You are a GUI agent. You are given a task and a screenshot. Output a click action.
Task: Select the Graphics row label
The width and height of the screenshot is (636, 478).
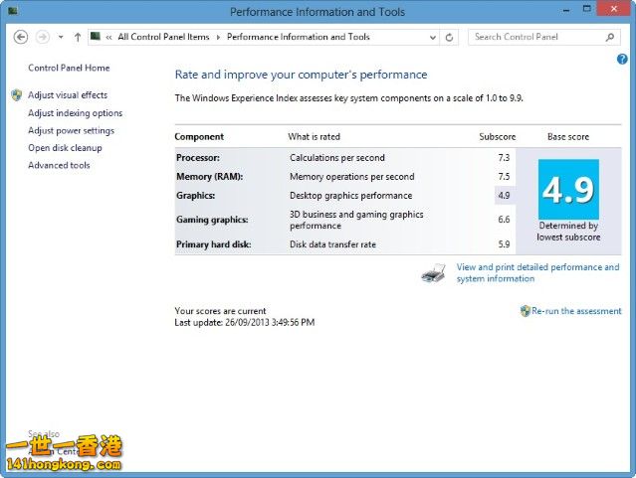point(195,195)
